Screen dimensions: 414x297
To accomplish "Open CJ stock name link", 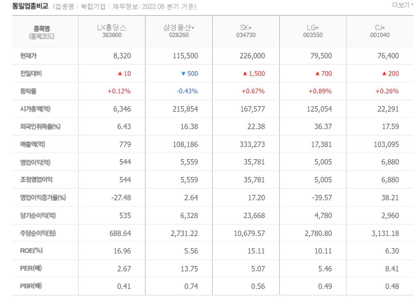I will pos(379,28).
